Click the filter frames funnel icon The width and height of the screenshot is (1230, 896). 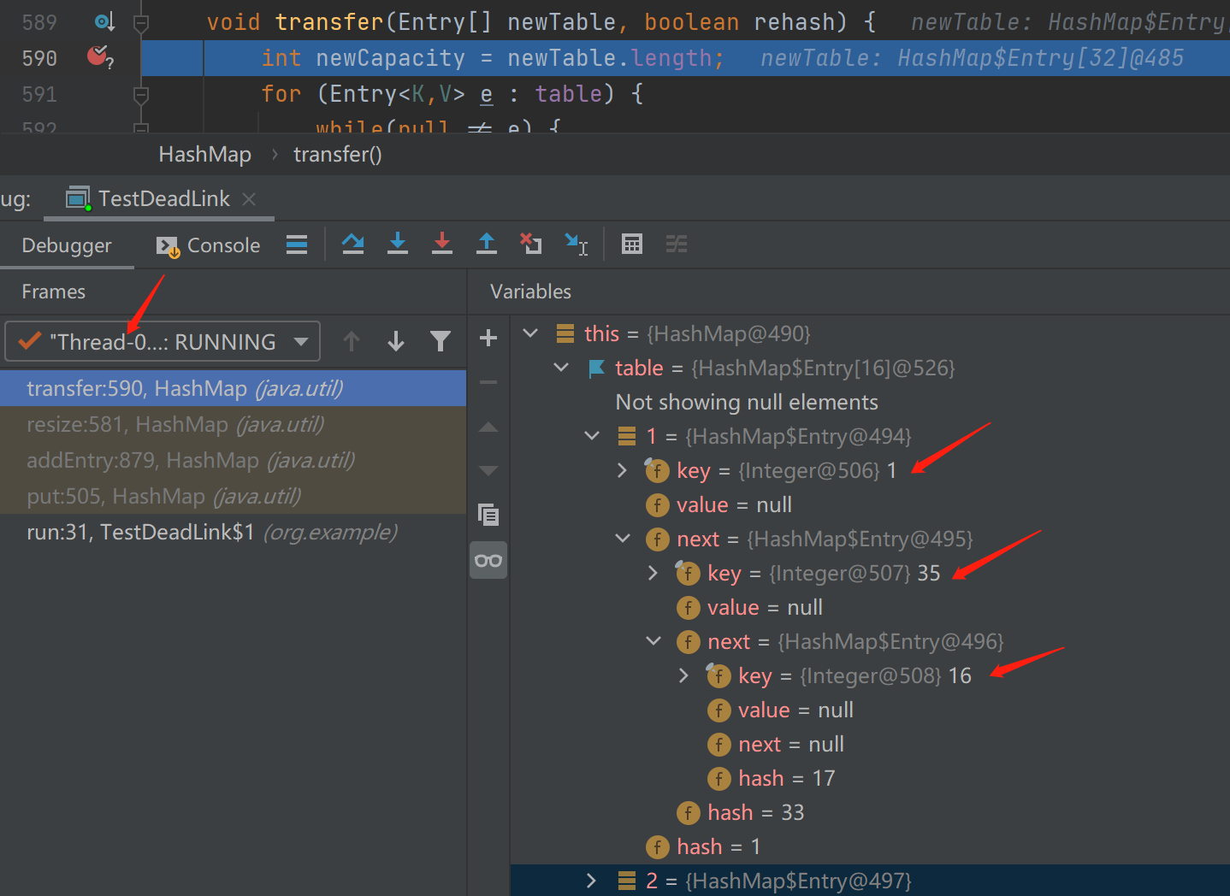pyautogui.click(x=441, y=342)
